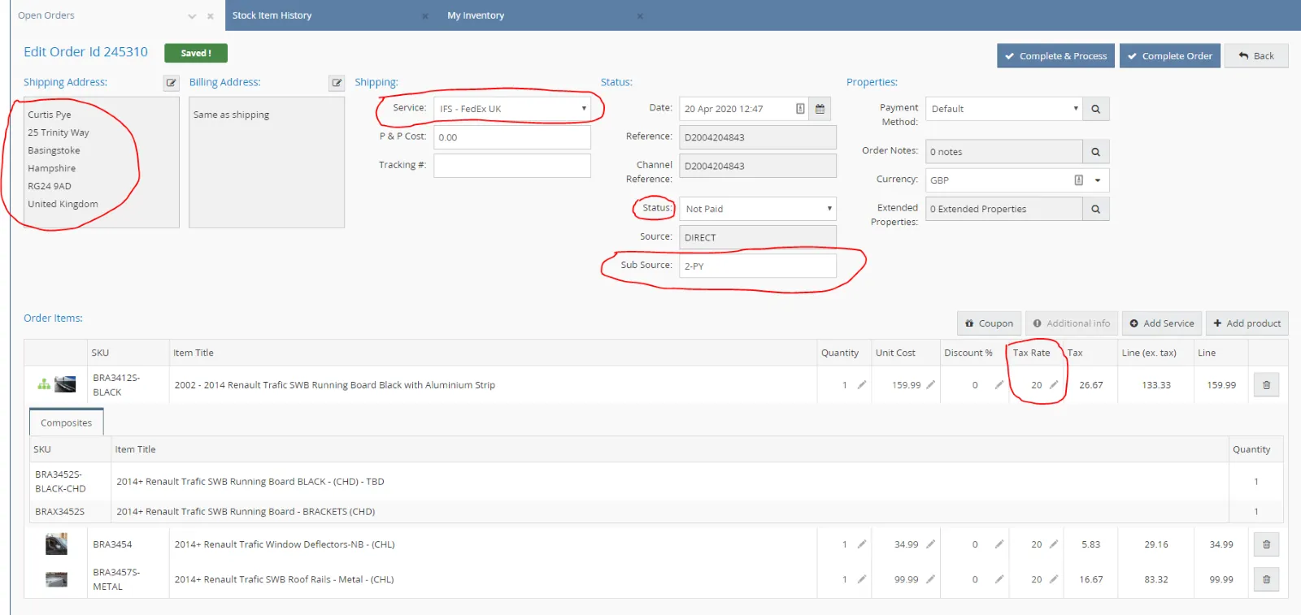1301x615 pixels.
Task: Click the Source DIRECT field
Action: click(x=758, y=237)
